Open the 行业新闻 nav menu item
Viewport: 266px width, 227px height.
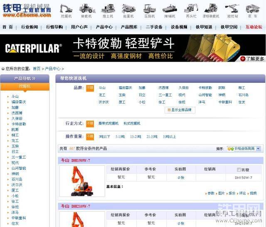click(x=30, y=27)
